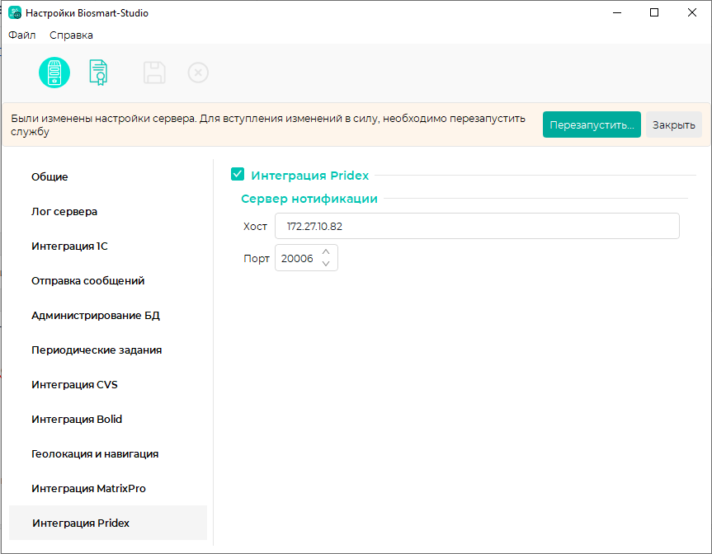Viewport: 712px width, 554px height.
Task: Open Геолокация и навигация settings
Action: (108, 453)
